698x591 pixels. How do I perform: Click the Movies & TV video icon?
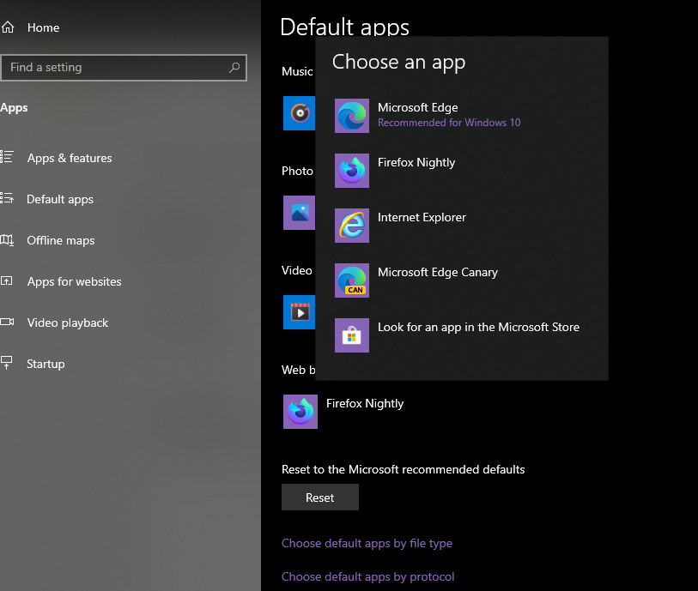pyautogui.click(x=299, y=312)
